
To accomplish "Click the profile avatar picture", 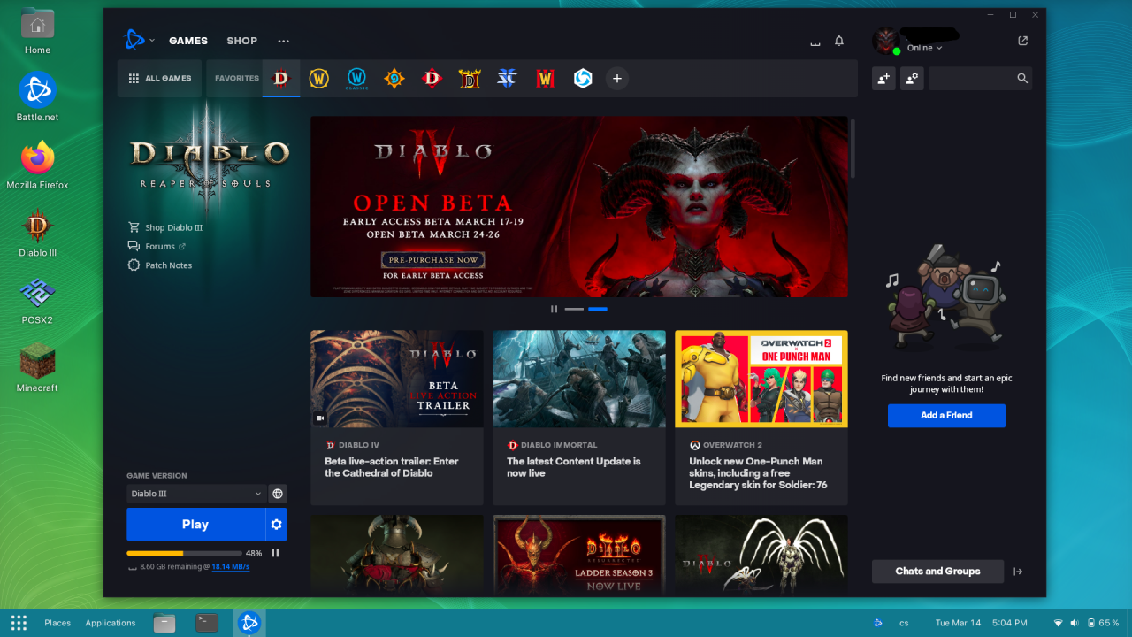I will click(x=886, y=41).
